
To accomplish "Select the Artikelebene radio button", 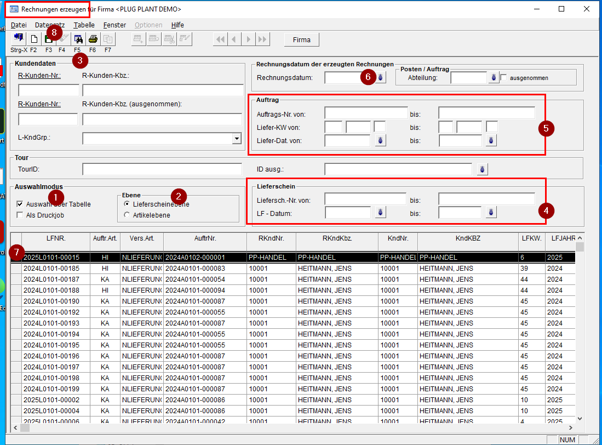I will [127, 215].
